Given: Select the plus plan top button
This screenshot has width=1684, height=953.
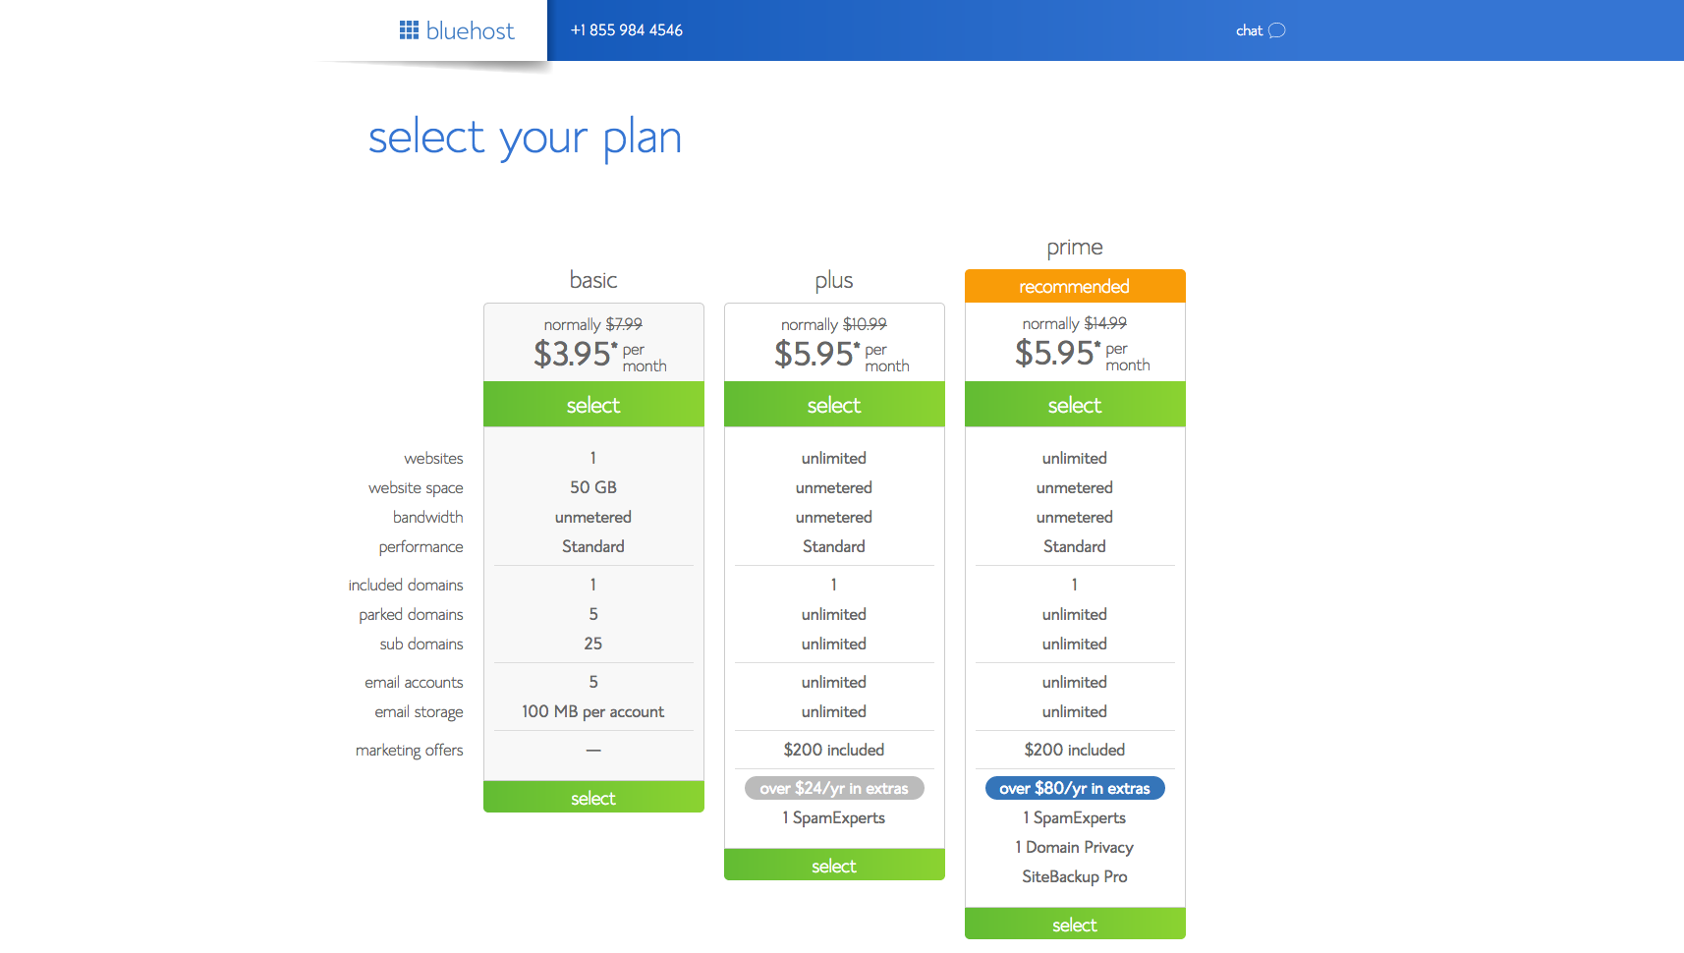Looking at the screenshot, I should [x=834, y=405].
